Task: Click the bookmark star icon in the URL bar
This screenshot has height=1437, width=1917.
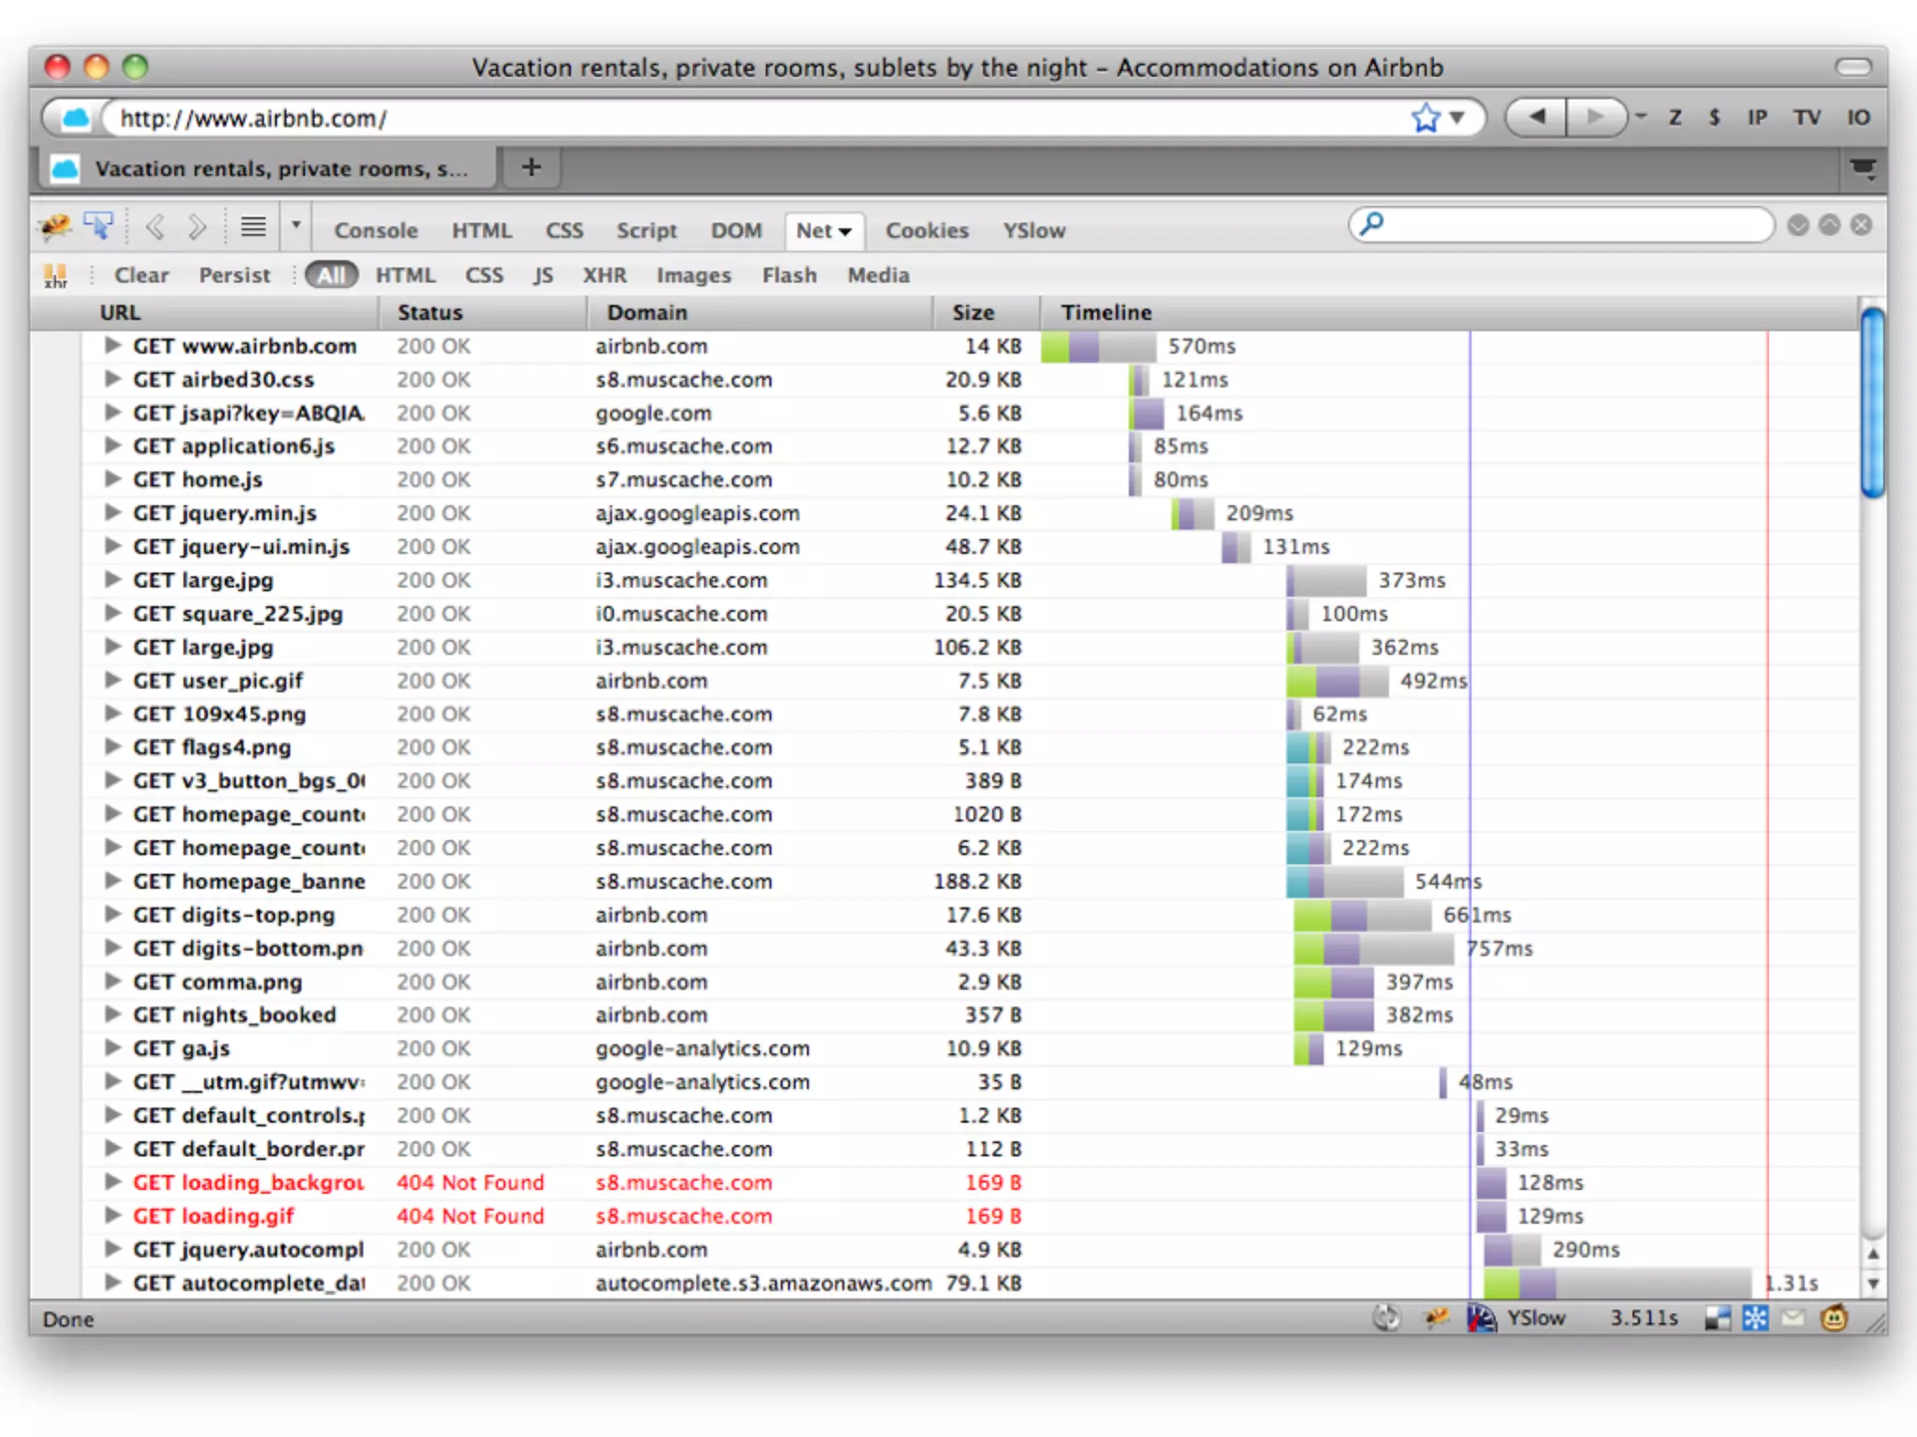Action: click(1426, 118)
